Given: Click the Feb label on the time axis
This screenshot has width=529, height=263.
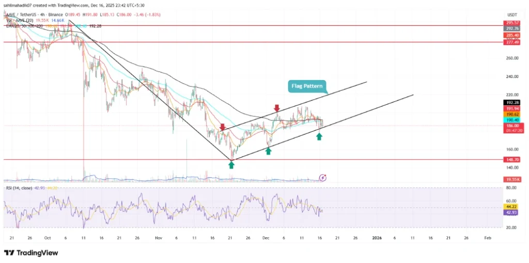Looking at the screenshot, I should pos(487,238).
